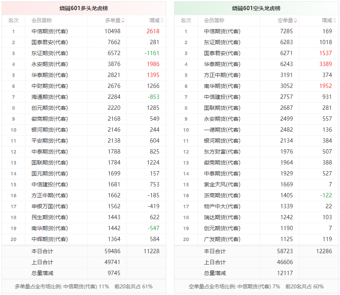340x295 pixels.
Task: Click the 烧碱601多头龙虎榜 title
Action: point(84,8)
